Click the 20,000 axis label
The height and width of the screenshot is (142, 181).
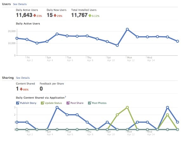click(x=12, y=31)
